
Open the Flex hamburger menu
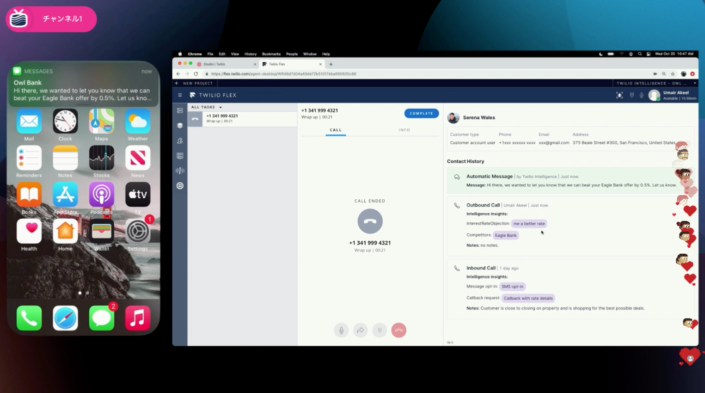pos(180,95)
